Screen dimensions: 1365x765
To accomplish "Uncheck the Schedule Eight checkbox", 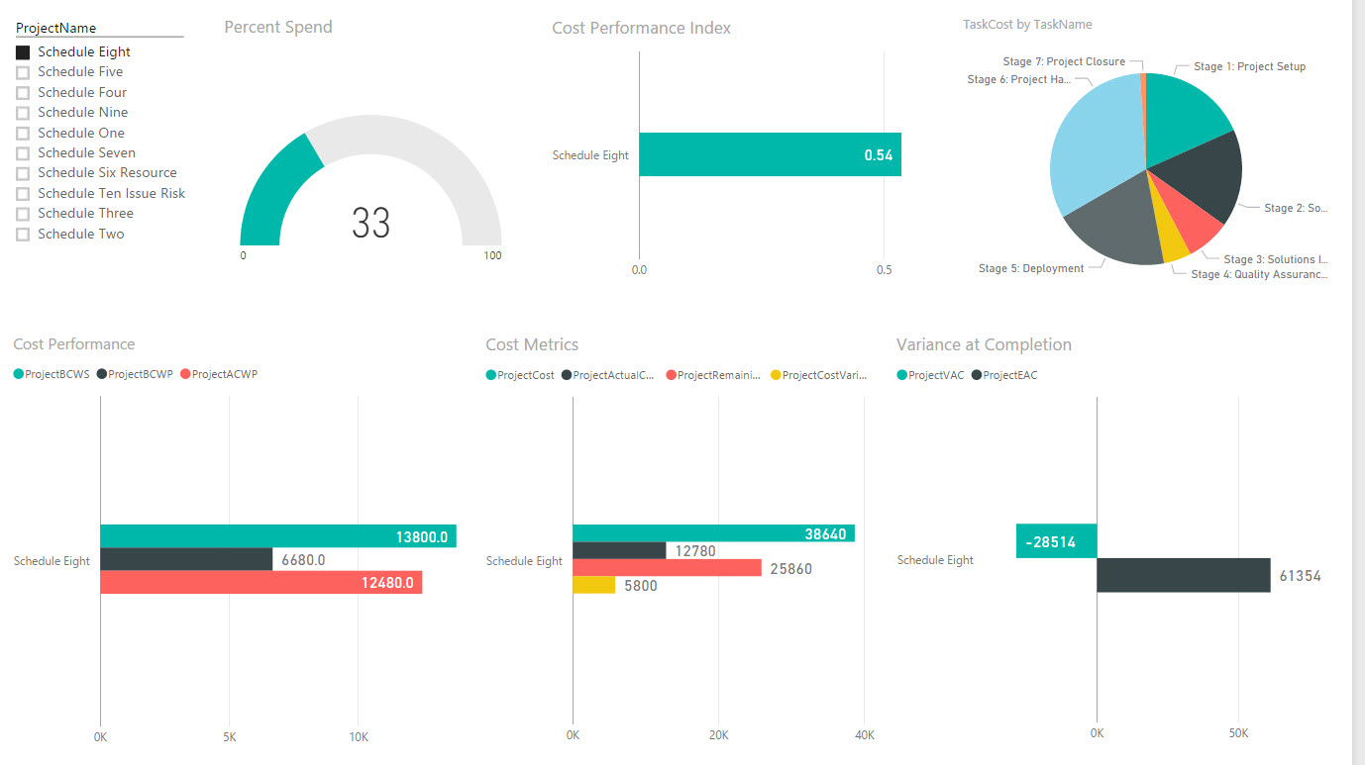I will (24, 50).
